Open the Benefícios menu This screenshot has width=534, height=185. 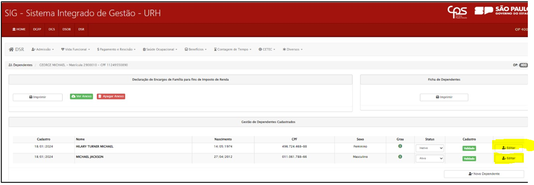point(196,49)
